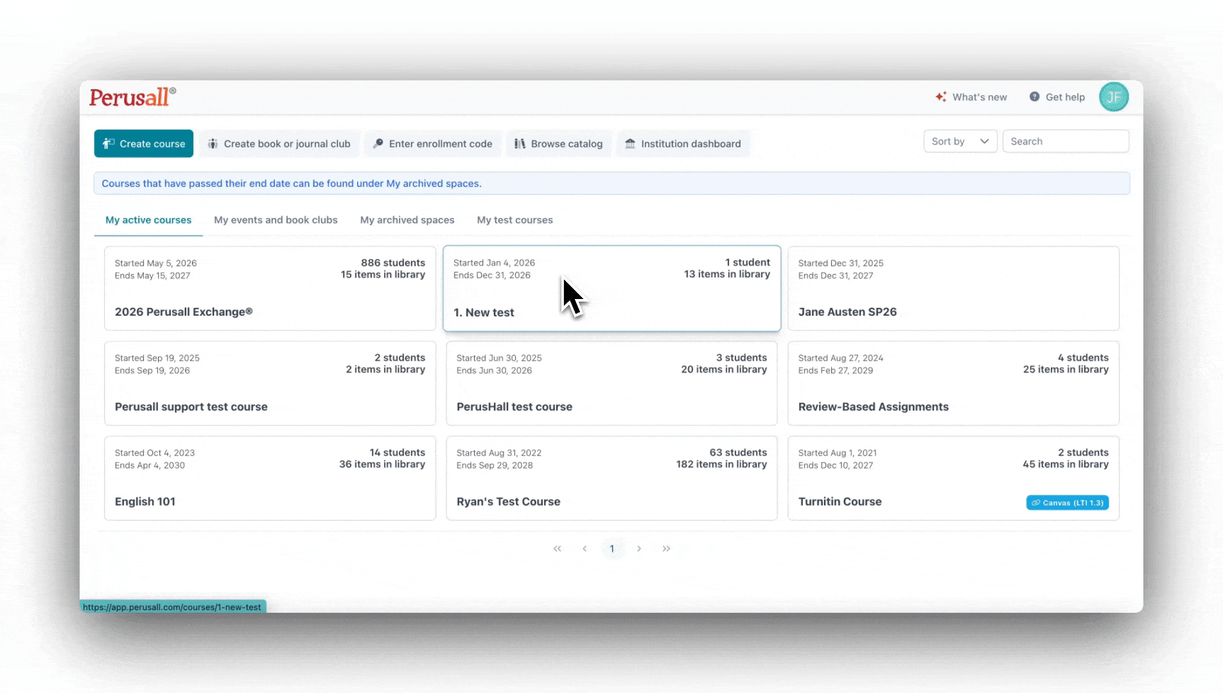Click the institution building icon
Image resolution: width=1223 pixels, height=693 pixels.
coord(630,144)
